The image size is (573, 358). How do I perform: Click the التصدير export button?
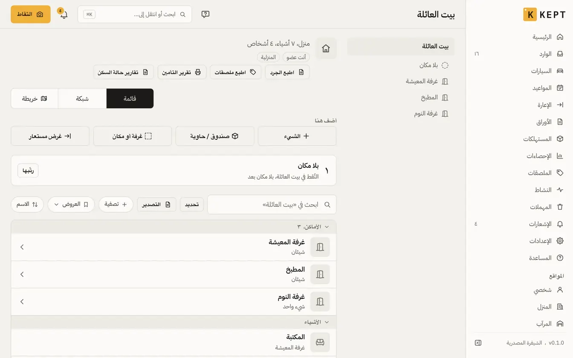pyautogui.click(x=156, y=205)
